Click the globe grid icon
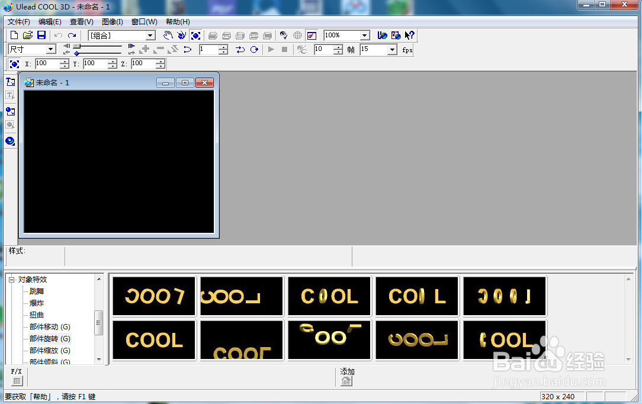 [298, 36]
